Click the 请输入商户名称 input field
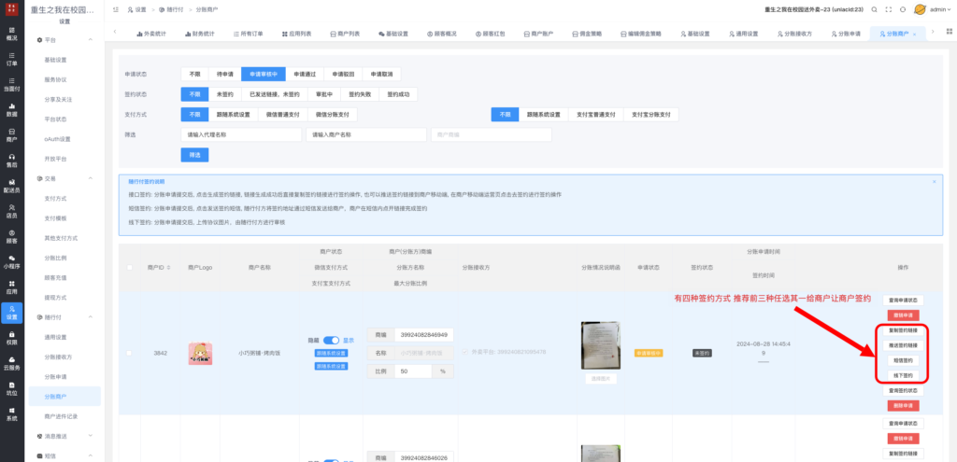The height and width of the screenshot is (462, 957). point(366,134)
